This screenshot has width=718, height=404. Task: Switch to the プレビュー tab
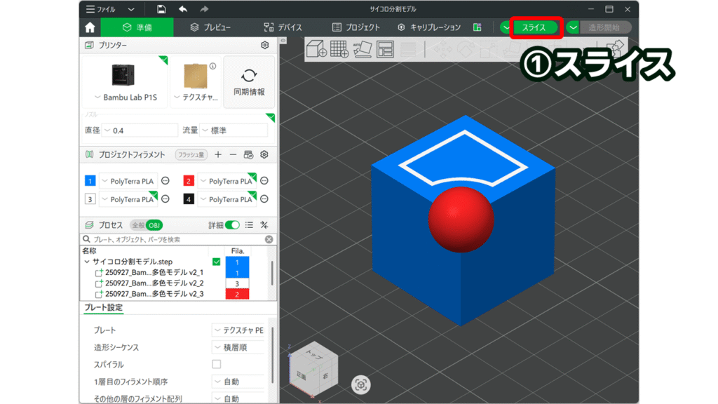click(x=210, y=27)
